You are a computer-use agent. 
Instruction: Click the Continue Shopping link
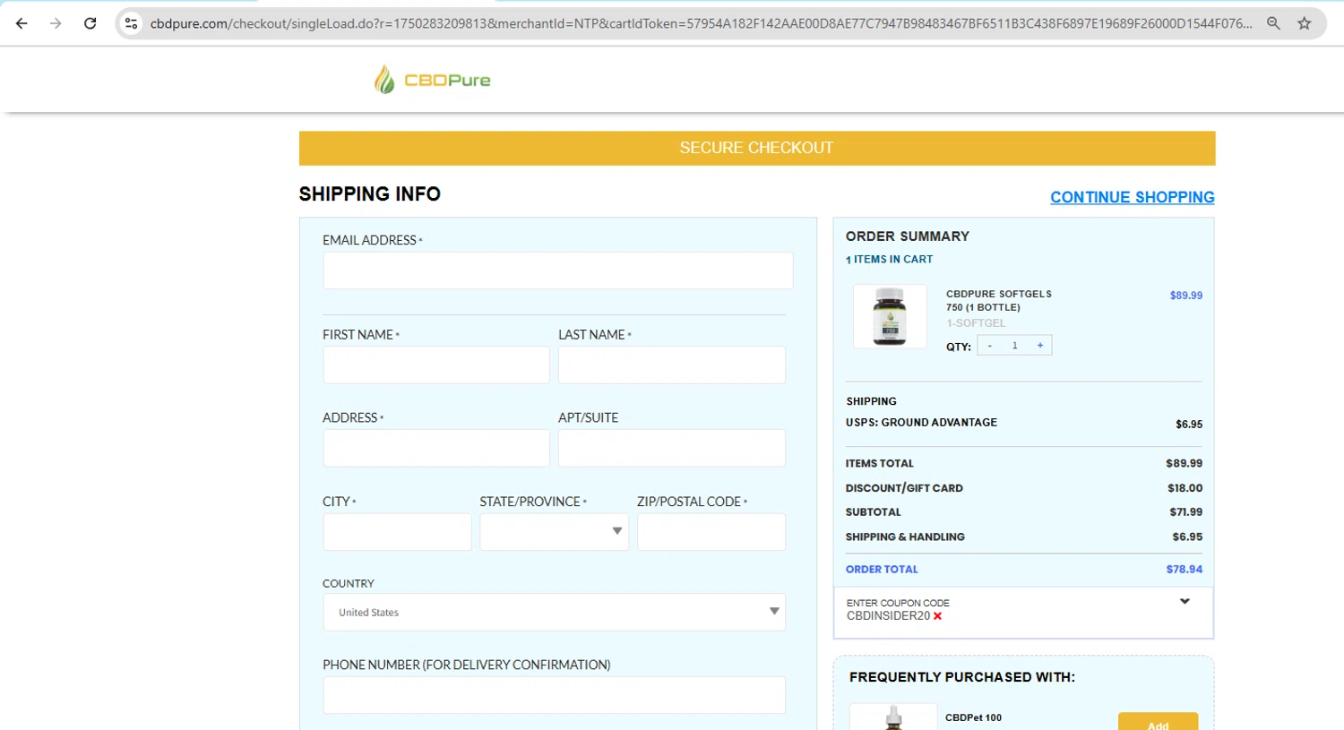point(1133,197)
